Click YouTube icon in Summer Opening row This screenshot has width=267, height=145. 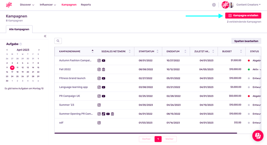(108, 114)
